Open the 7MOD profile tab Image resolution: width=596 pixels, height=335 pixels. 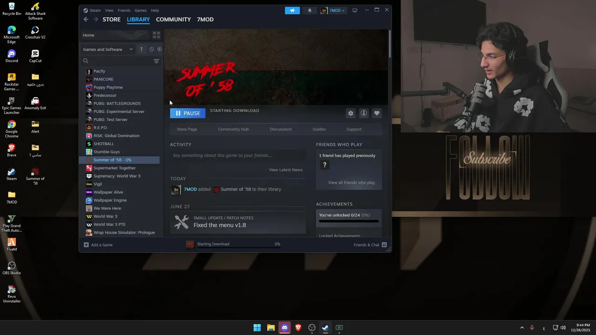205,19
